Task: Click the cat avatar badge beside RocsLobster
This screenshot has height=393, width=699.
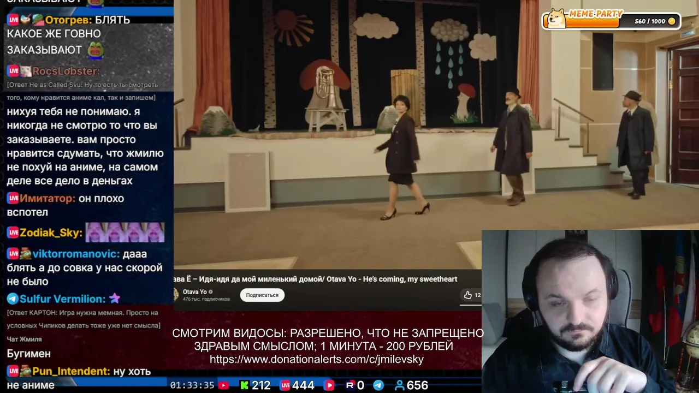Action: pos(26,71)
